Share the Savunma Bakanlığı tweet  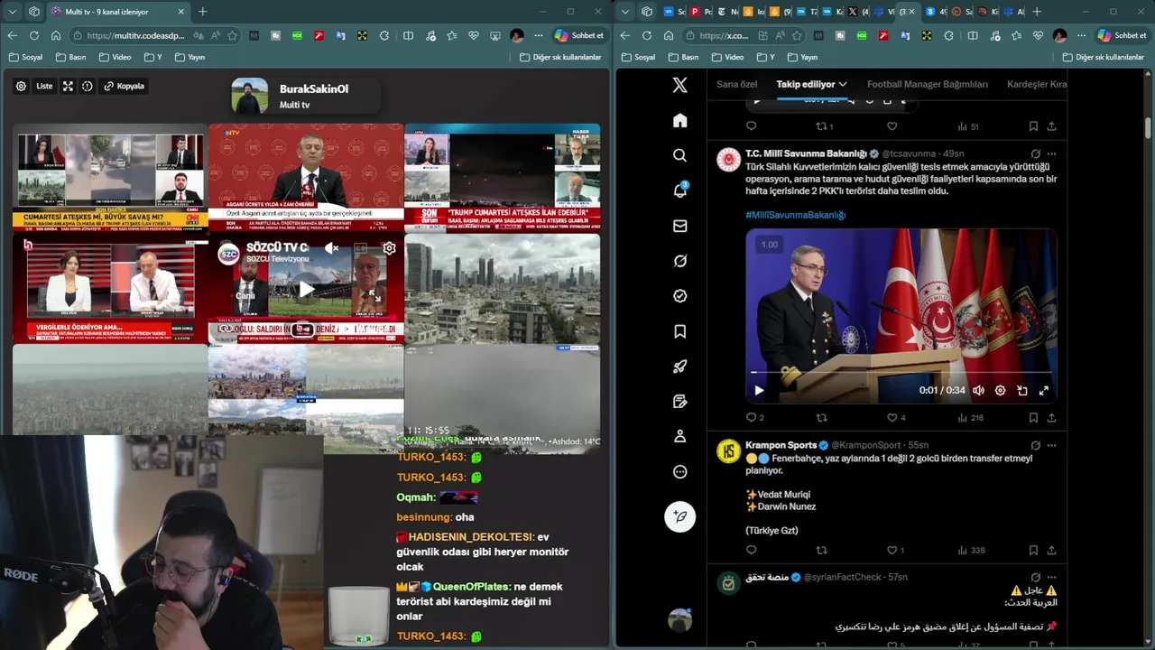point(1051,417)
